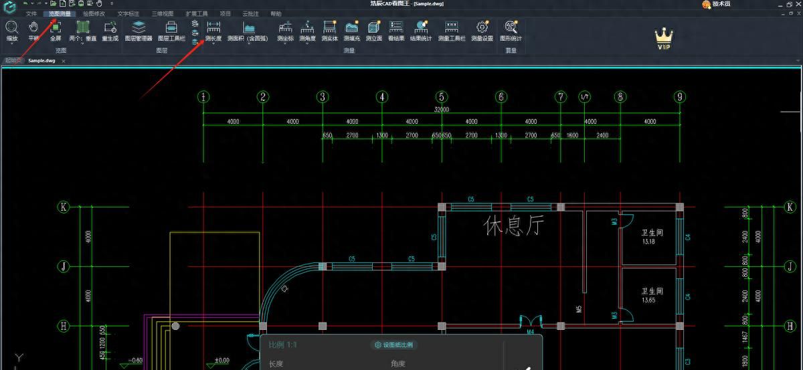Select the 测角度 angle measuring tool

pos(308,30)
